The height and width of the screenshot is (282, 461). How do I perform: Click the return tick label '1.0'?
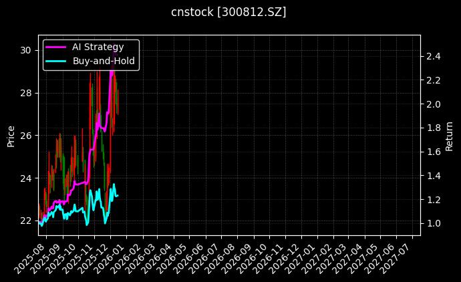point(434,223)
